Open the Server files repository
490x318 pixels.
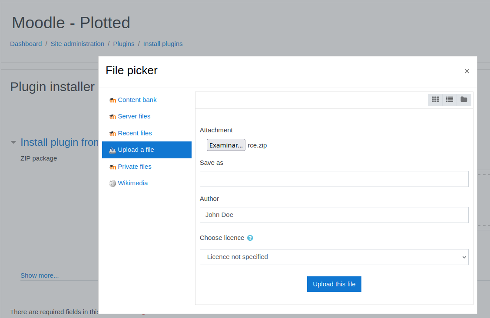tap(134, 116)
